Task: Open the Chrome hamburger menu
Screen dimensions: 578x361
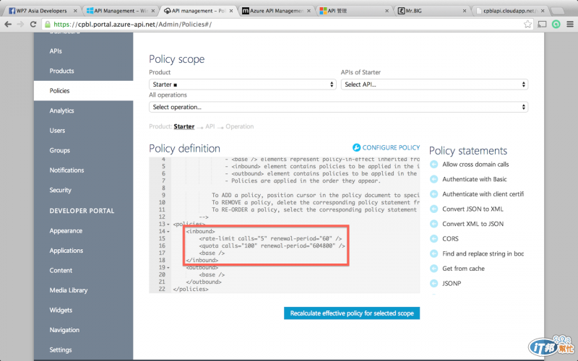Action: coord(570,25)
